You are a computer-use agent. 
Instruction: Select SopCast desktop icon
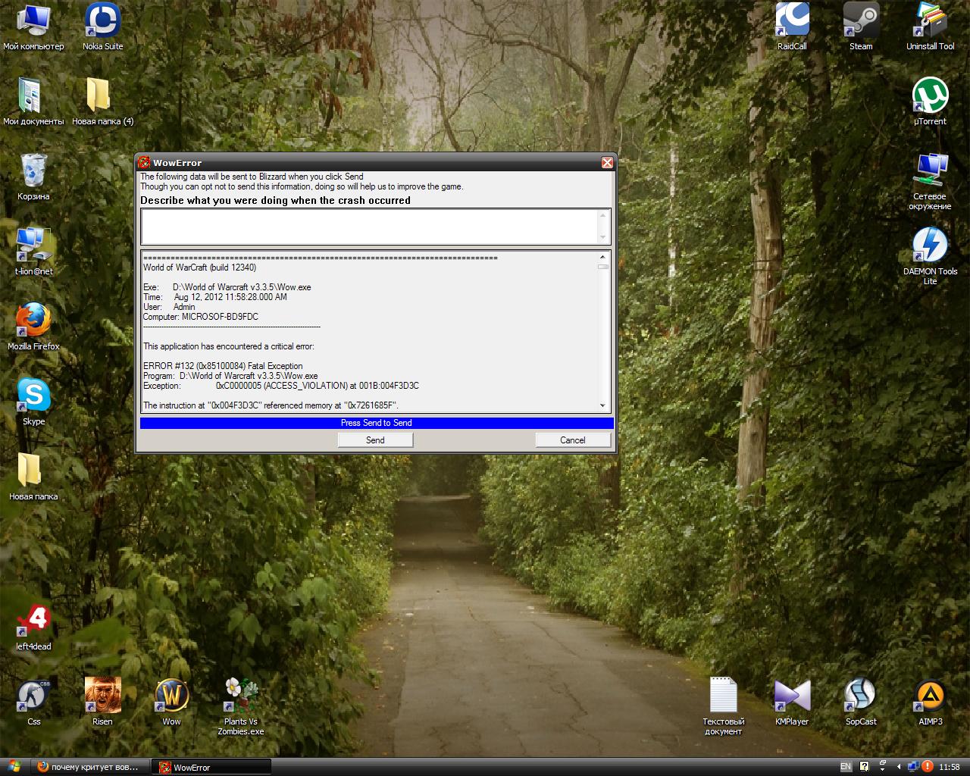861,702
